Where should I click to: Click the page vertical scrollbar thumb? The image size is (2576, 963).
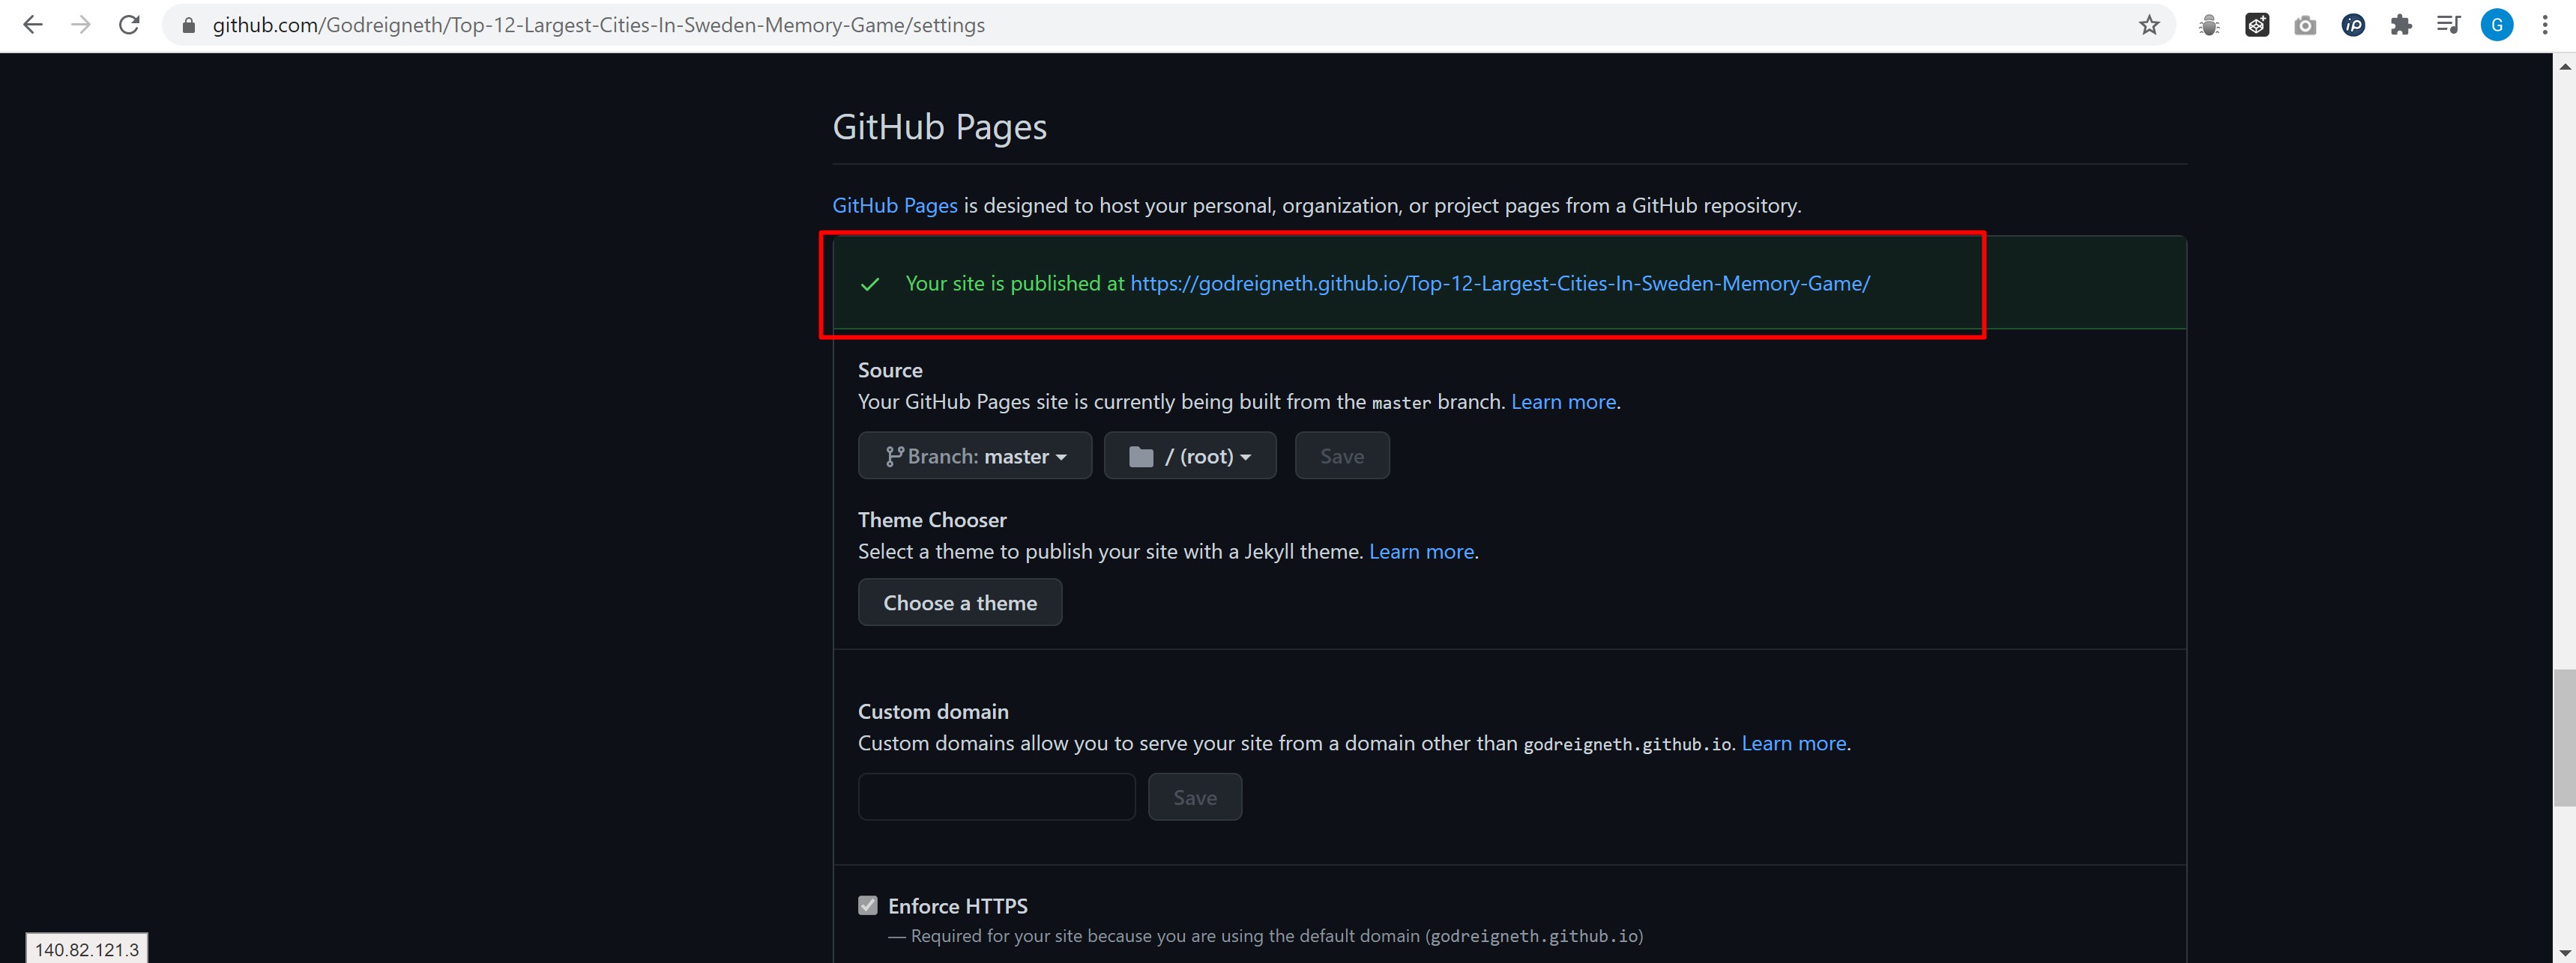[2564, 738]
